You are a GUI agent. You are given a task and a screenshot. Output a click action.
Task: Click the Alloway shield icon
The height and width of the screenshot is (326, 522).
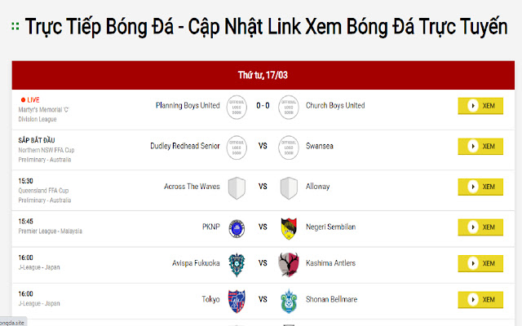click(288, 187)
